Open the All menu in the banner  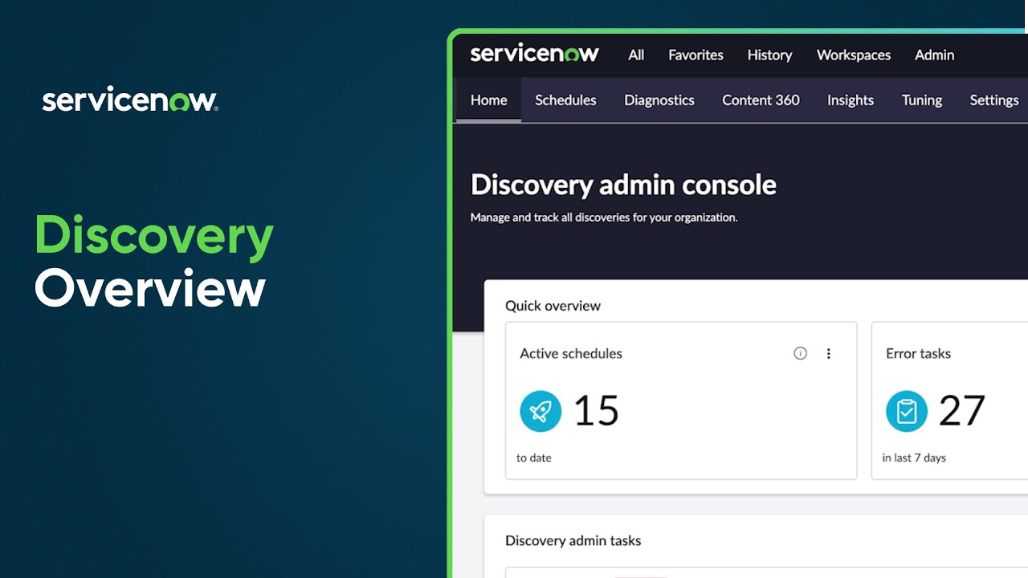(635, 55)
